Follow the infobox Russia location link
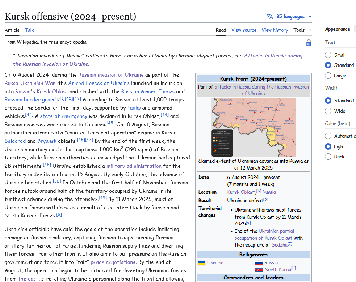356x282 pixels. (269, 192)
